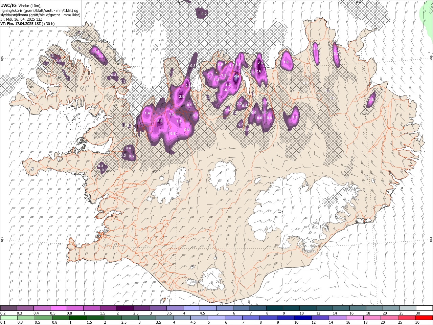
Task: Pick upper legend swatch between 3.5 and 4
Action: click(x=174, y=308)
